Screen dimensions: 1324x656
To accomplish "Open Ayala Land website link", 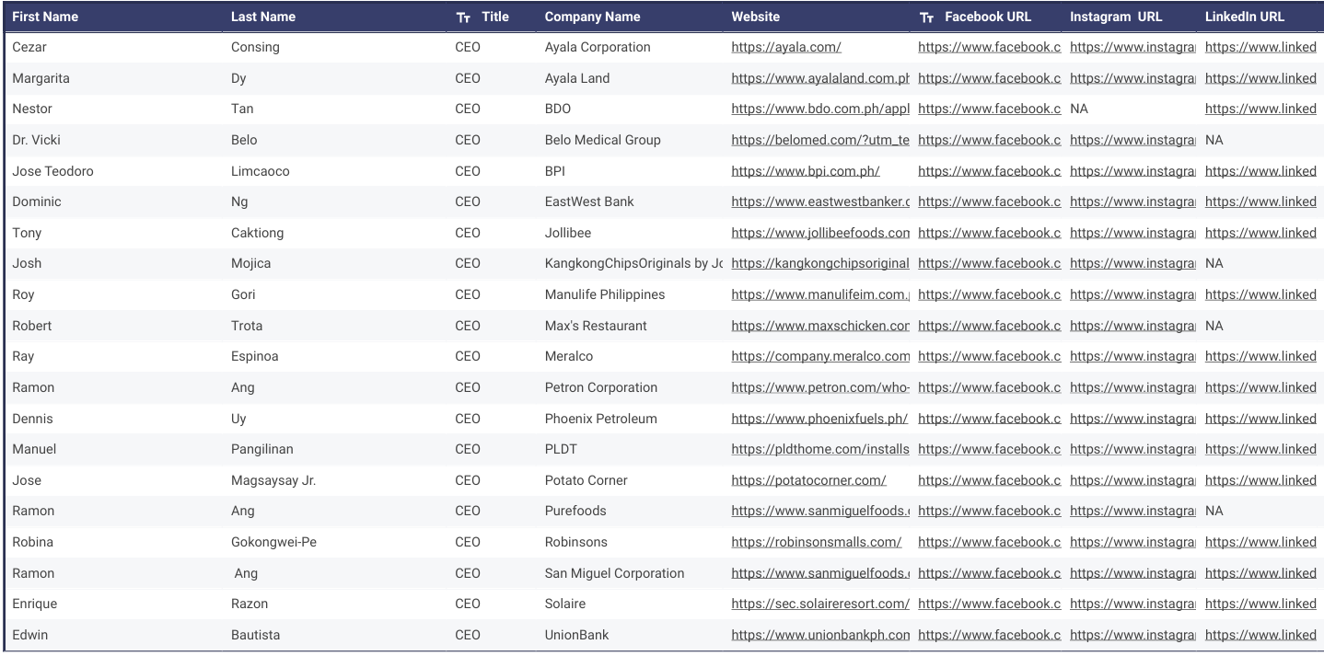I will (820, 78).
